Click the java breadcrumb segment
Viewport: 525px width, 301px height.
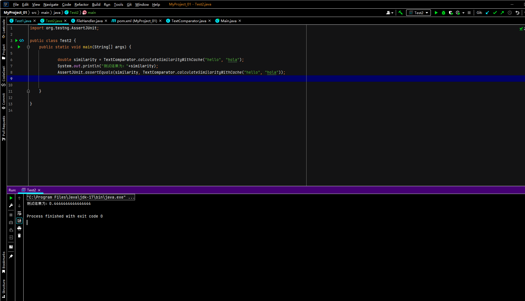pos(57,13)
